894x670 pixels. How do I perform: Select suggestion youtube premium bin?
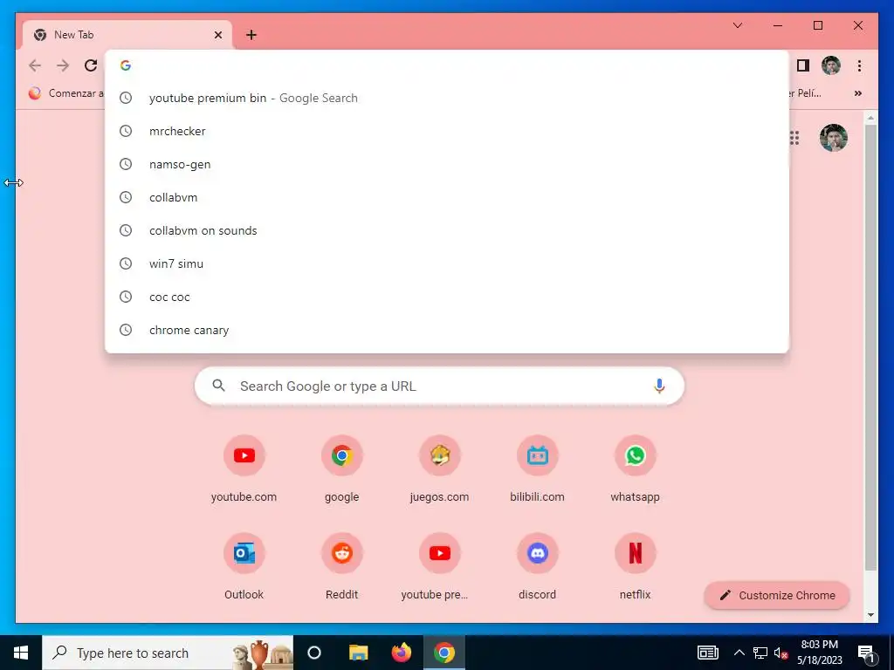[x=447, y=98]
